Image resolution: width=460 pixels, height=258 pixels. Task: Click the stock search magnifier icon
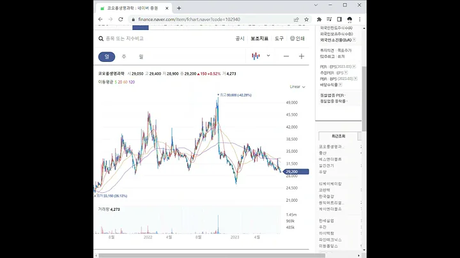(101, 39)
